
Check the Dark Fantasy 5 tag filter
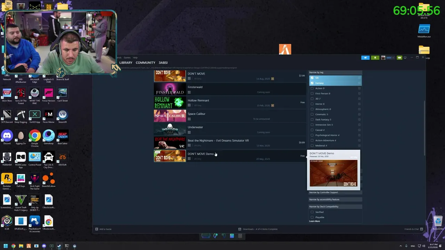click(312, 119)
